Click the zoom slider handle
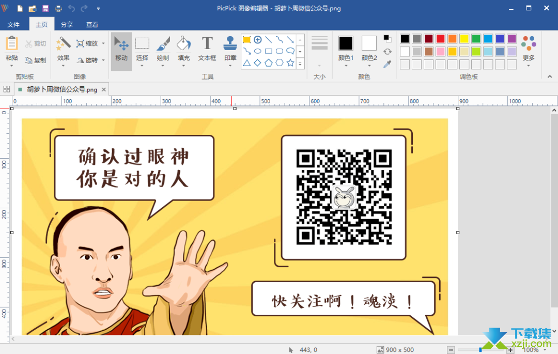Screen dimensions: 558x354 tap(480, 350)
